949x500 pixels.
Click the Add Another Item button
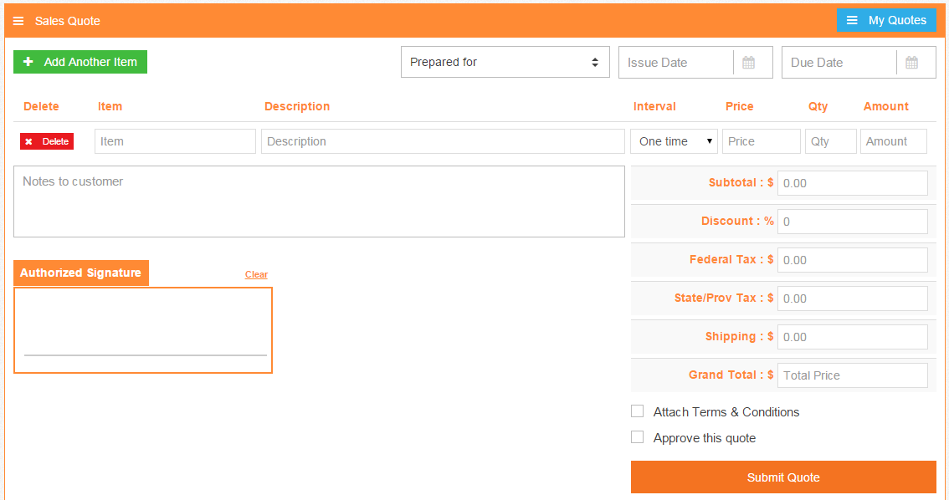(x=80, y=61)
